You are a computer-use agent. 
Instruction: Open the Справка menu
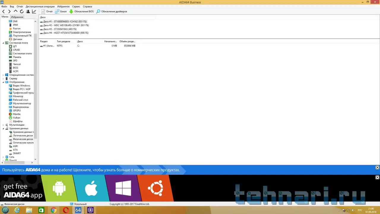tap(87, 7)
